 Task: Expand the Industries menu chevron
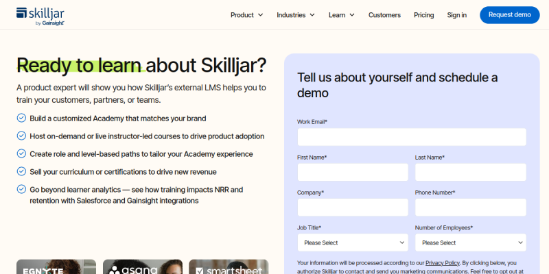coord(312,15)
